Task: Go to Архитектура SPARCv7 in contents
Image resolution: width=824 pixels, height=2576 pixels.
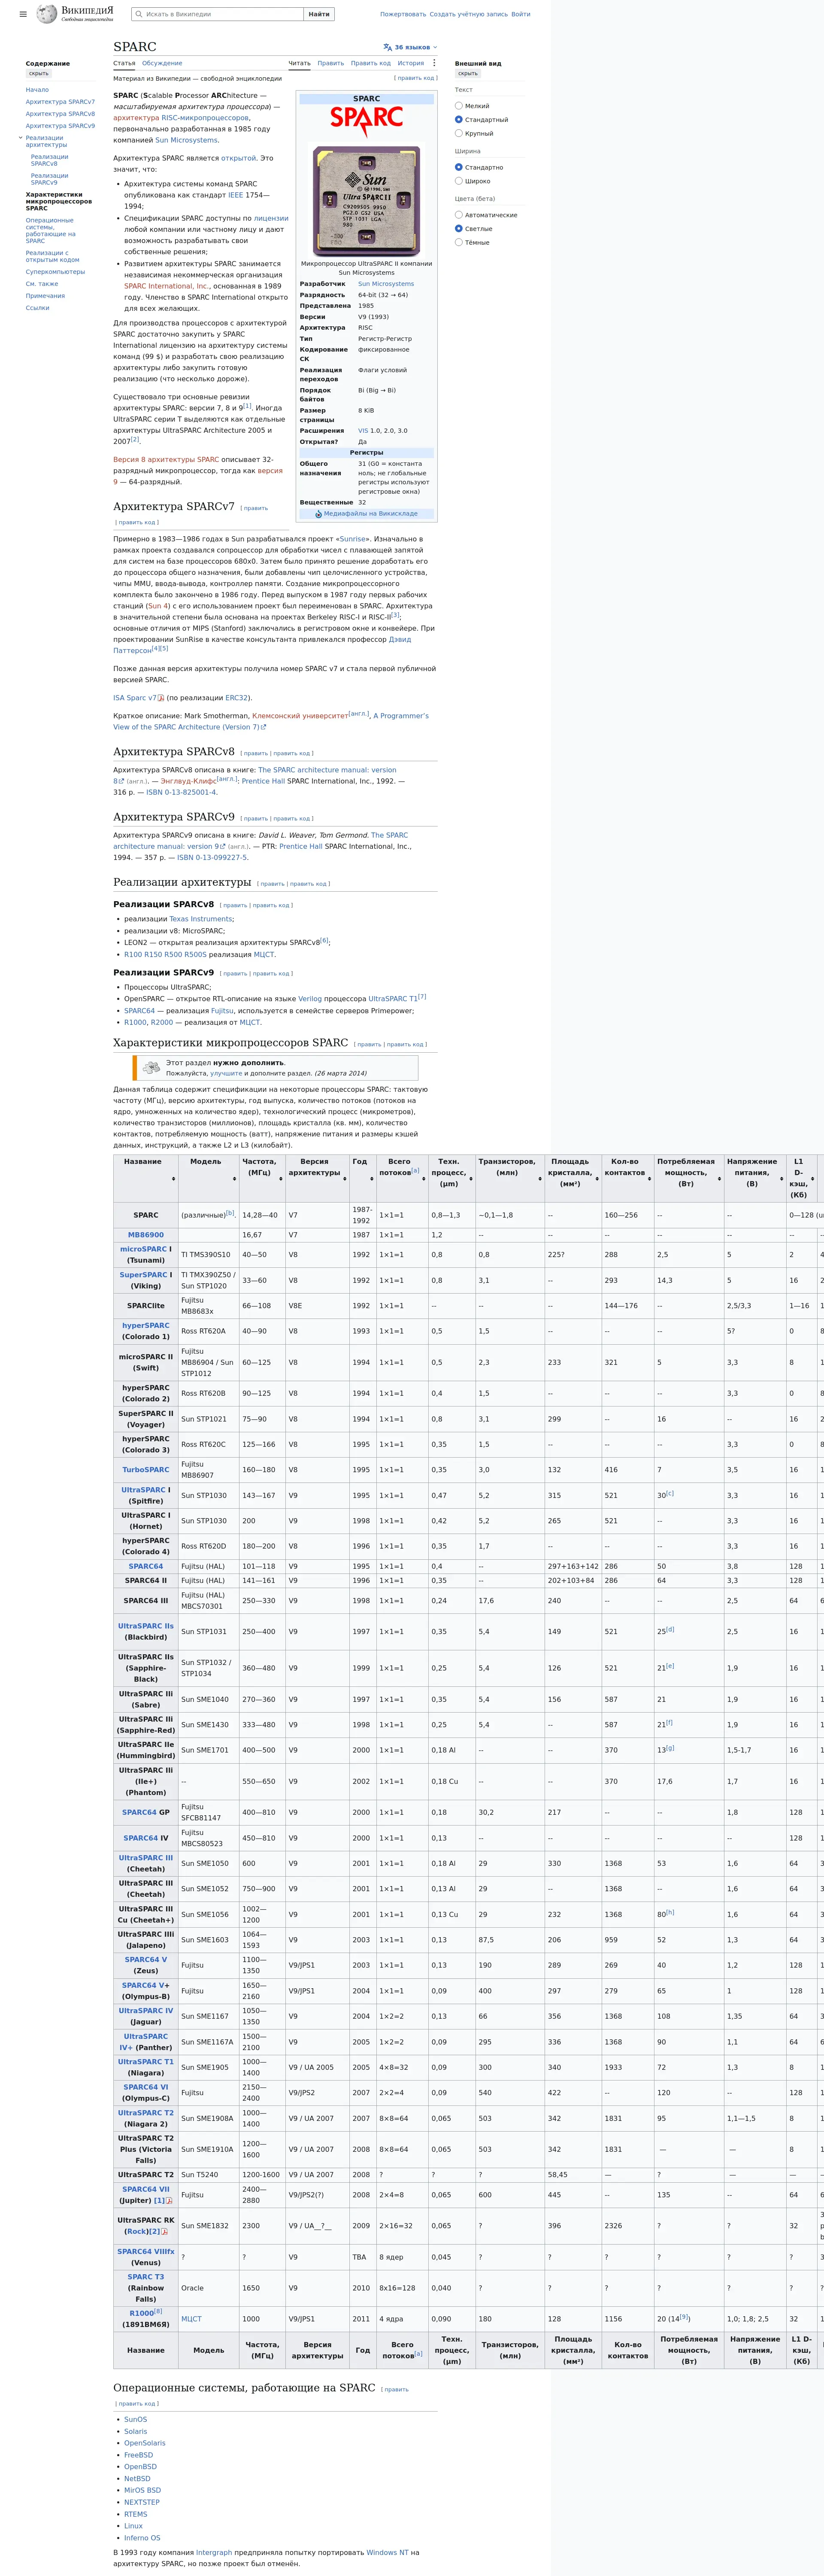Action: [60, 102]
